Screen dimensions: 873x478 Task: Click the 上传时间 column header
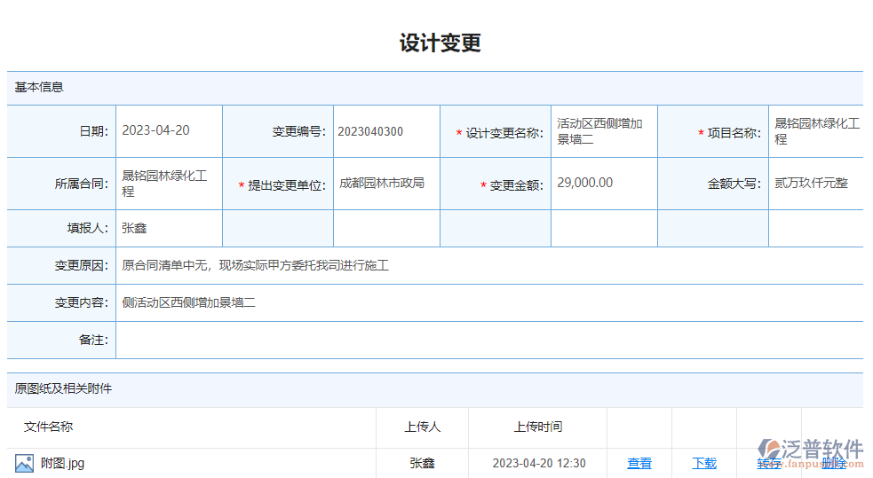point(538,427)
